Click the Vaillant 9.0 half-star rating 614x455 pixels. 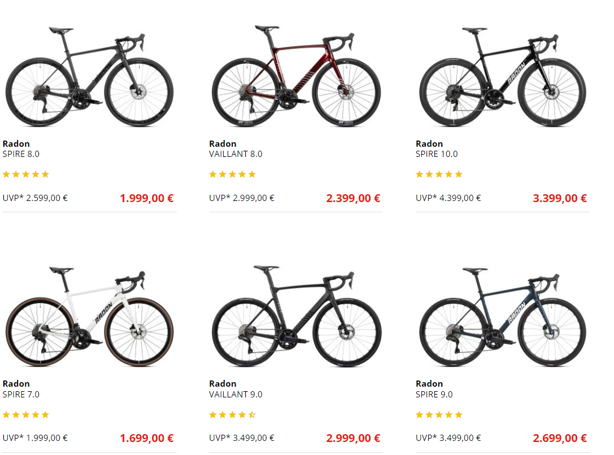[x=233, y=415]
